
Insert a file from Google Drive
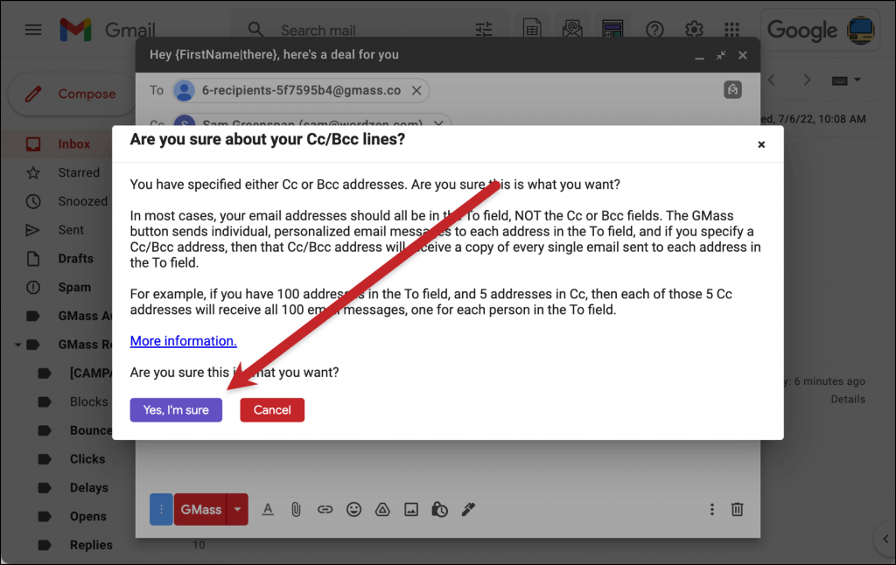point(382,509)
